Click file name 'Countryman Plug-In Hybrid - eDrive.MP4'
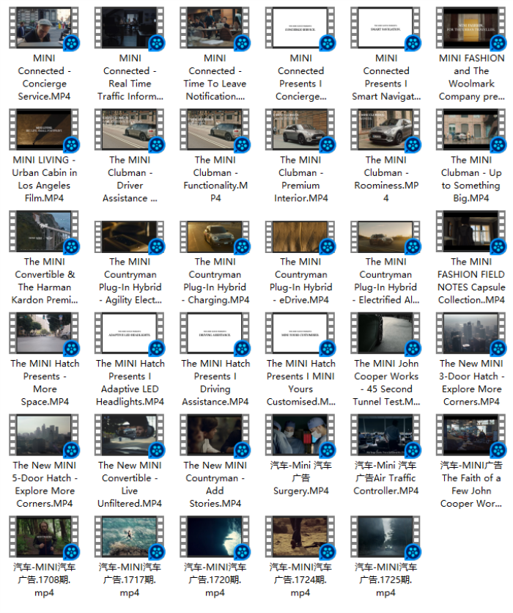This screenshot has width=513, height=613. [x=300, y=281]
